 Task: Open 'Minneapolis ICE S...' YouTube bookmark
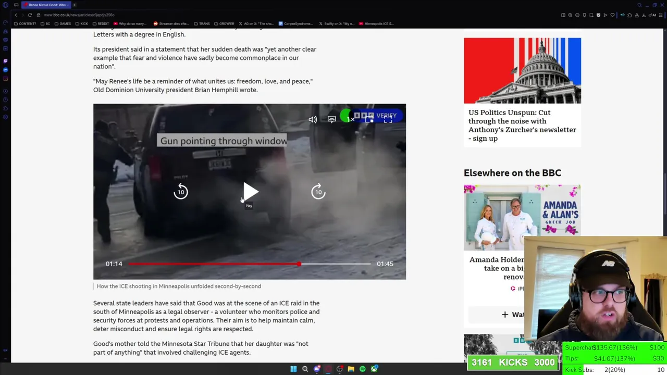(x=376, y=24)
